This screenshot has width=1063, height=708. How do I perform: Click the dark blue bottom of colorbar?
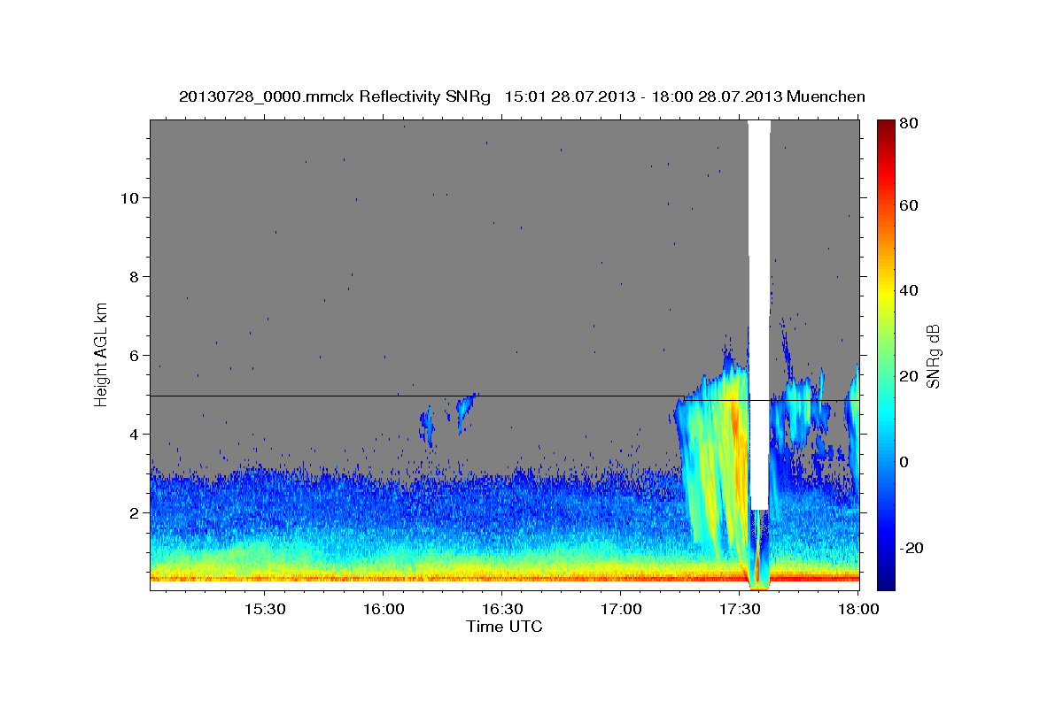(x=886, y=580)
